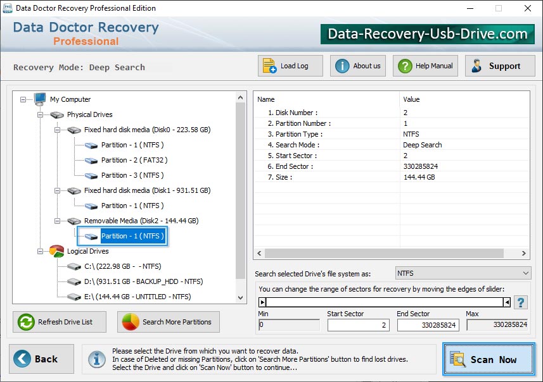Open the About us dialog
This screenshot has height=382, width=543.
click(358, 66)
